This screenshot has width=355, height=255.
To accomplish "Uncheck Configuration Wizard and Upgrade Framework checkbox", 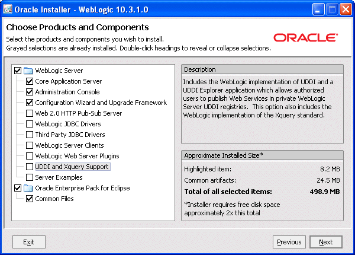I will coord(30,103).
